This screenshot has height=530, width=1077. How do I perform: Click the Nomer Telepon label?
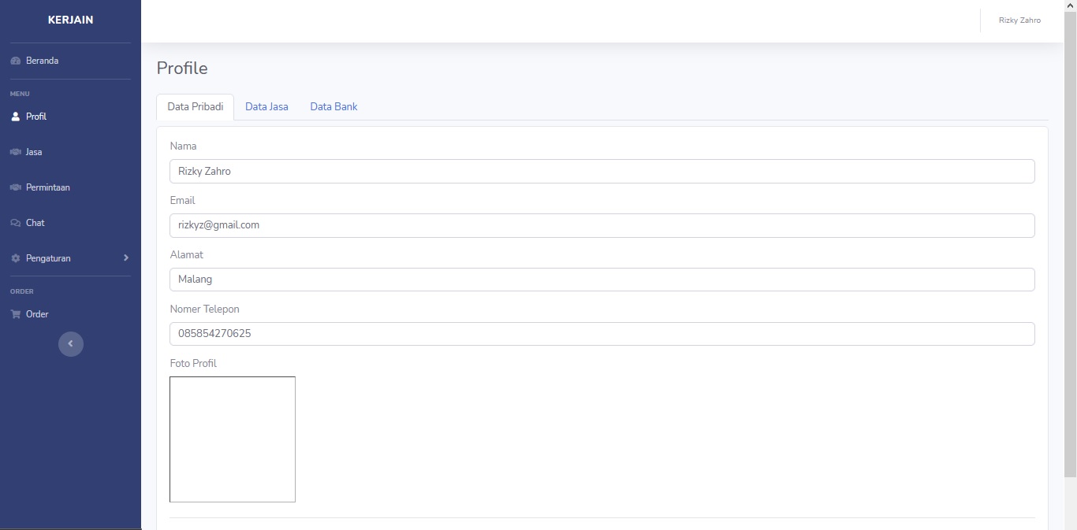(205, 309)
